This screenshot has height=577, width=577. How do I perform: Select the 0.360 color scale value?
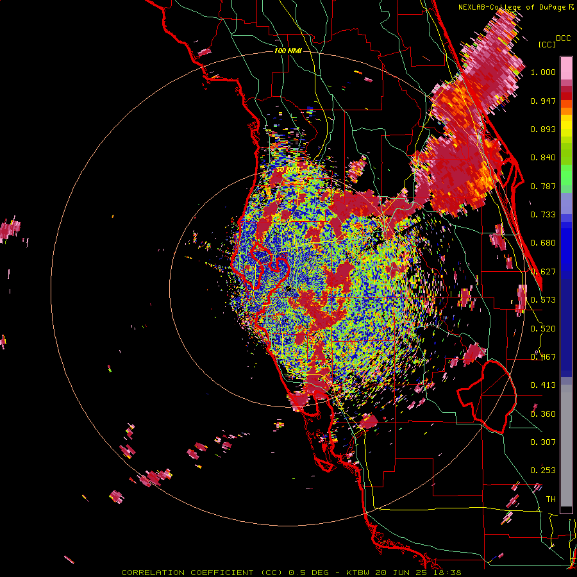tap(543, 414)
